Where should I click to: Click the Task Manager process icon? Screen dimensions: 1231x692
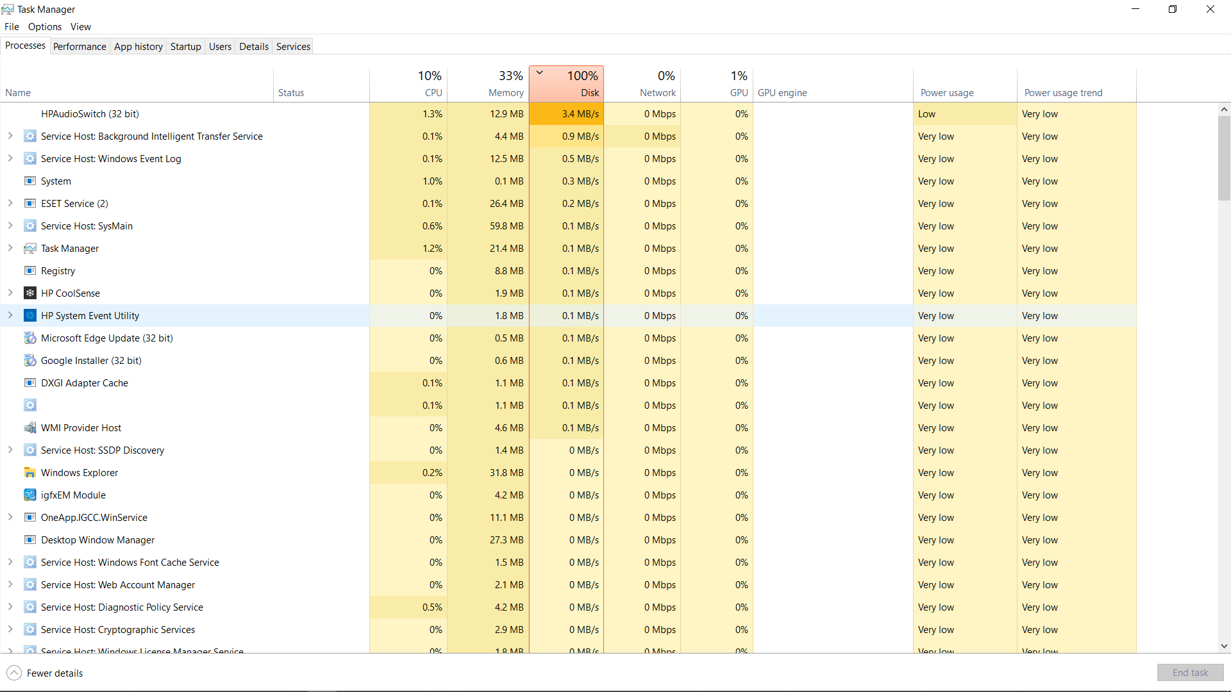click(x=30, y=249)
